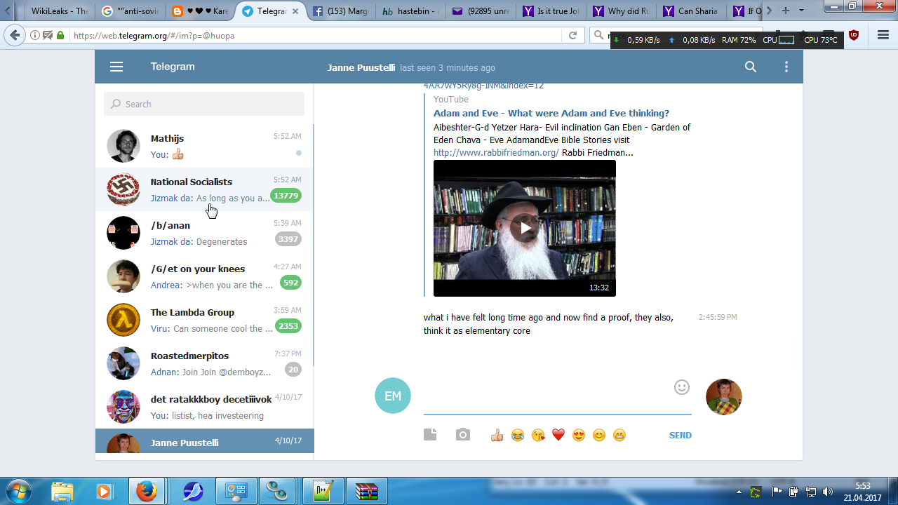This screenshot has width=898, height=505.
Task: Select the Janne Puustelli chat in the list
Action: tap(204, 441)
